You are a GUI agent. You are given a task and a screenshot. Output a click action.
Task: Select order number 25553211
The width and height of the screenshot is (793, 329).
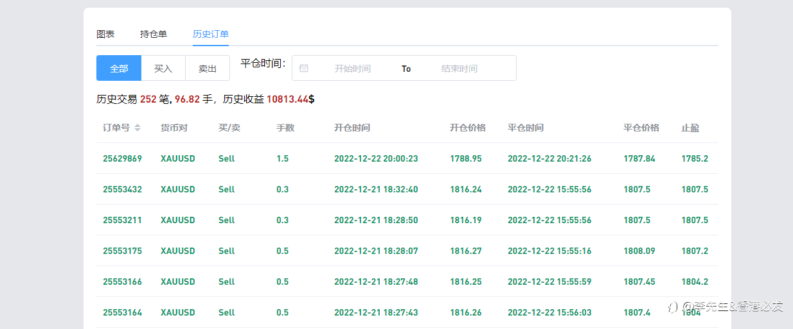[122, 220]
